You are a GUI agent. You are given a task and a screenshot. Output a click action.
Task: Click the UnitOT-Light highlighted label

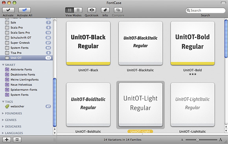click(x=140, y=131)
